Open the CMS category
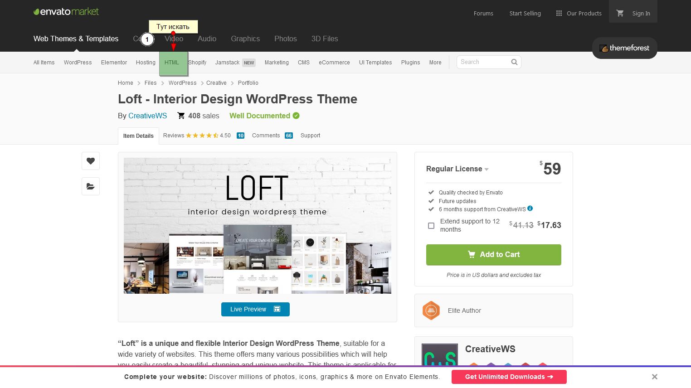The width and height of the screenshot is (691, 388). (304, 63)
